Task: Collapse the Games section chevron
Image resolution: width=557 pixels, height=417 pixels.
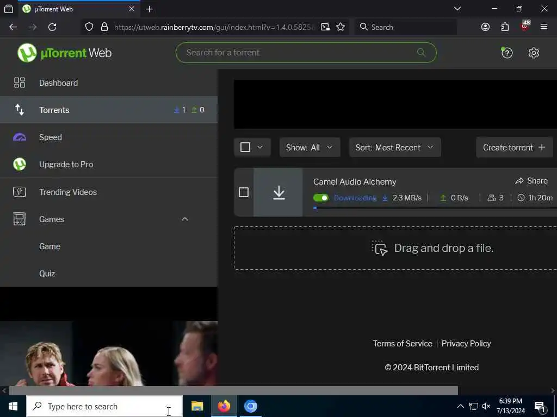Action: [x=185, y=219]
